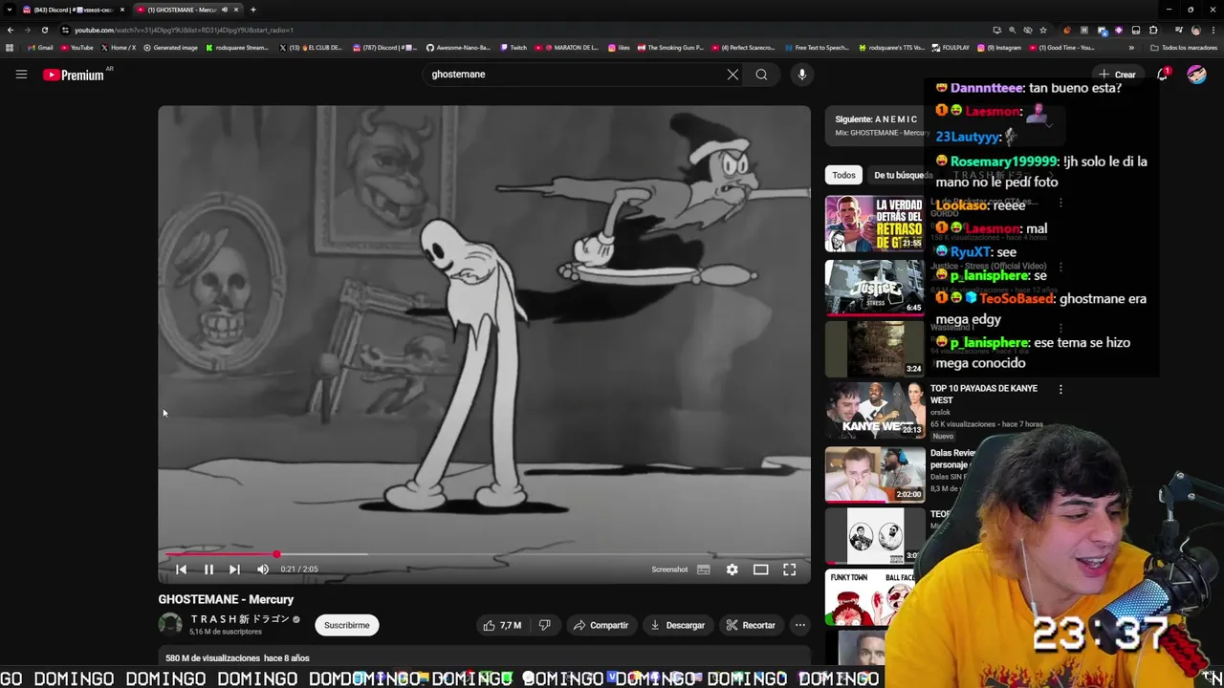Open the La Verdad Detrás del Retraso thumbnail
The image size is (1224, 688).
[x=875, y=224]
